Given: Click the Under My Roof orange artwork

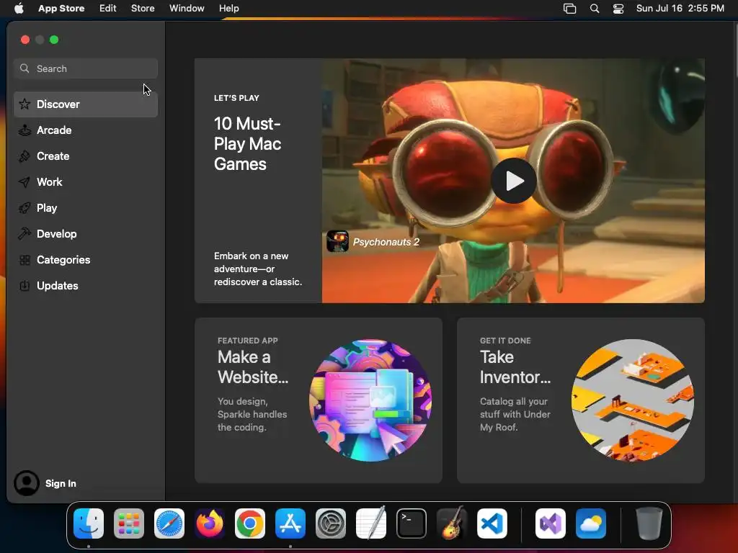Looking at the screenshot, I should [x=633, y=400].
